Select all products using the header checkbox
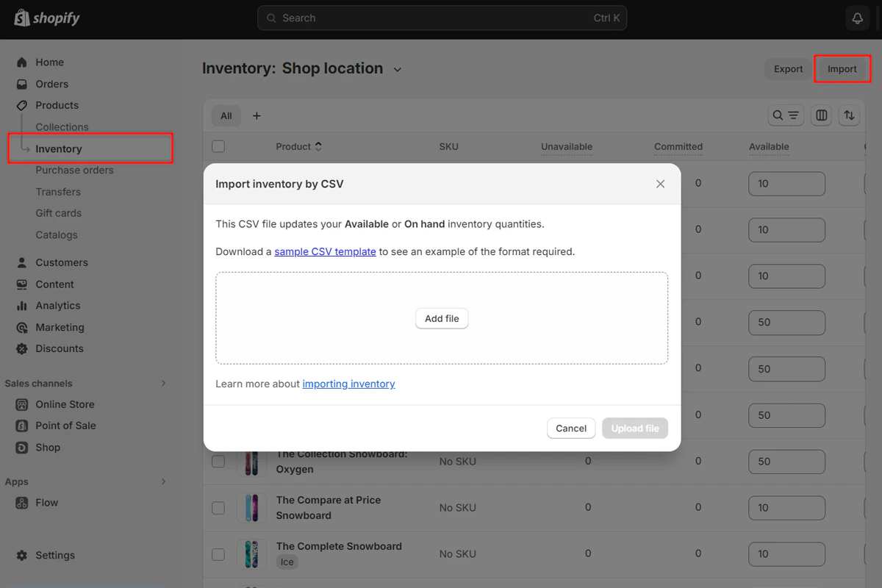Screen dimensions: 882x588 pyautogui.click(x=218, y=146)
